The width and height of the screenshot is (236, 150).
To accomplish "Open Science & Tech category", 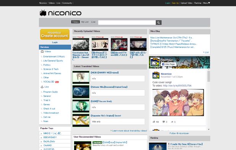I will point(51,69).
